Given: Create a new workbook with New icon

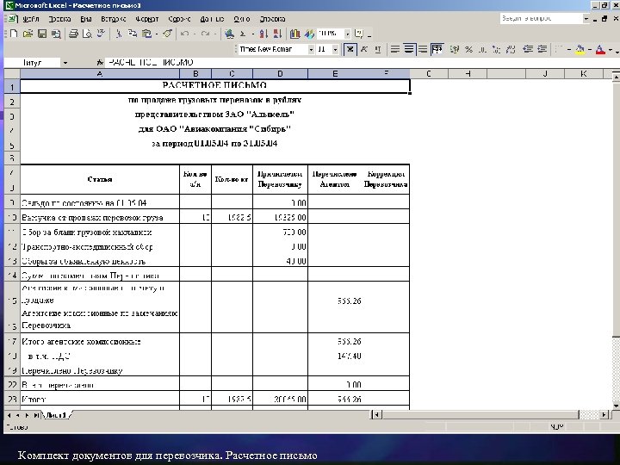Looking at the screenshot, I should click(x=14, y=34).
